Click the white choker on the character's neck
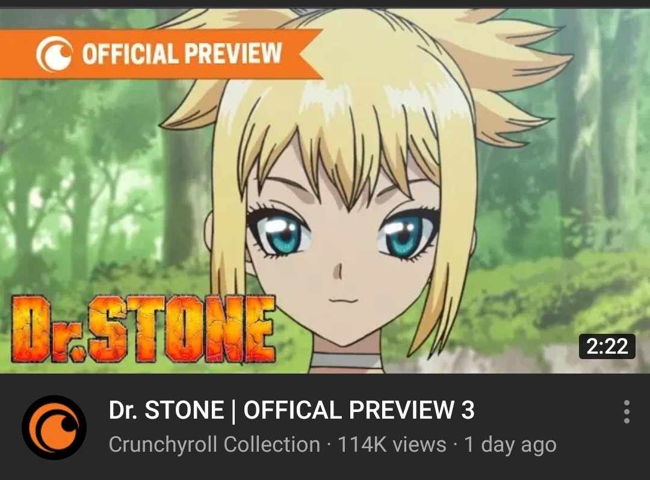 pyautogui.click(x=345, y=360)
